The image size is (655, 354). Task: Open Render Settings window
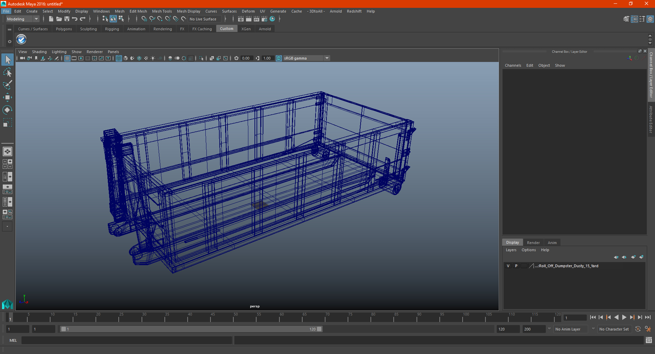(x=264, y=19)
